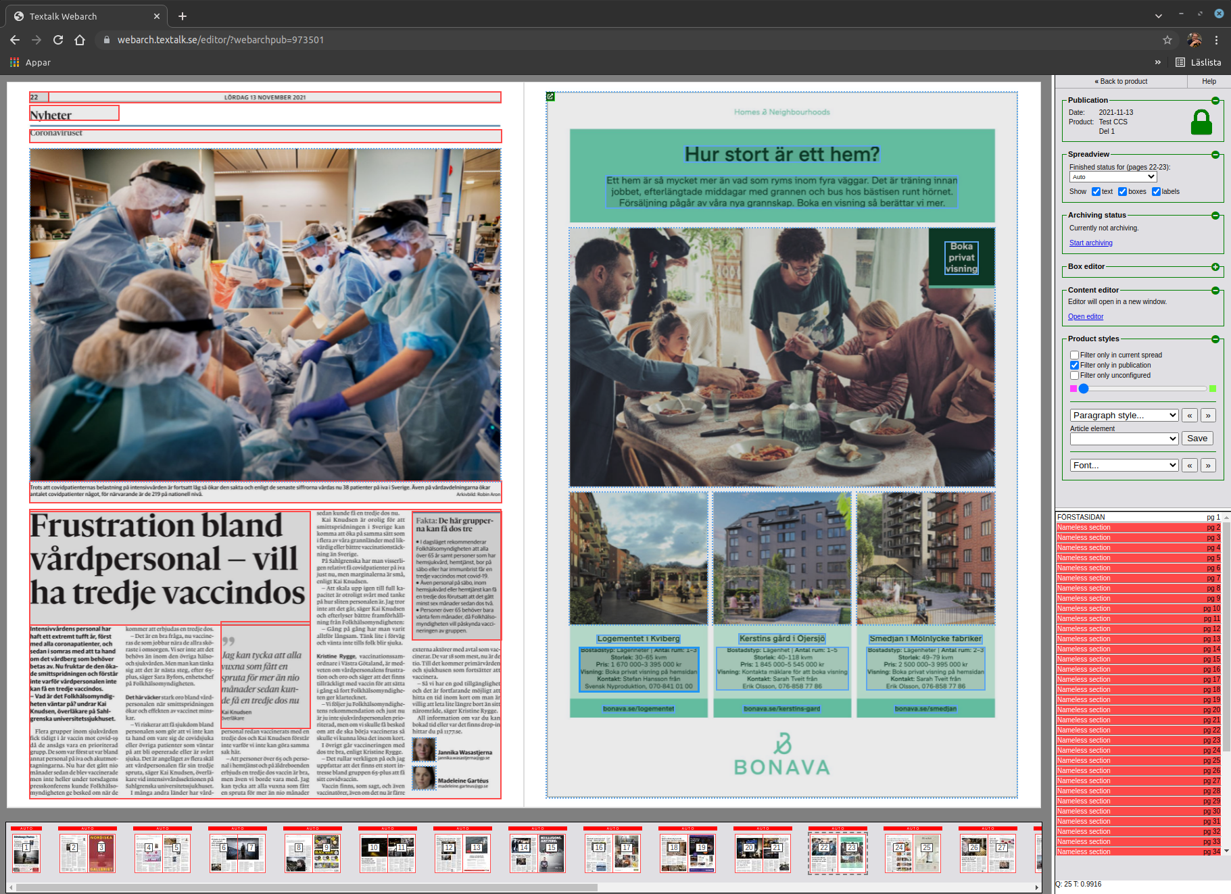This screenshot has height=894, width=1231.
Task: Open the Font dropdown
Action: (x=1124, y=466)
